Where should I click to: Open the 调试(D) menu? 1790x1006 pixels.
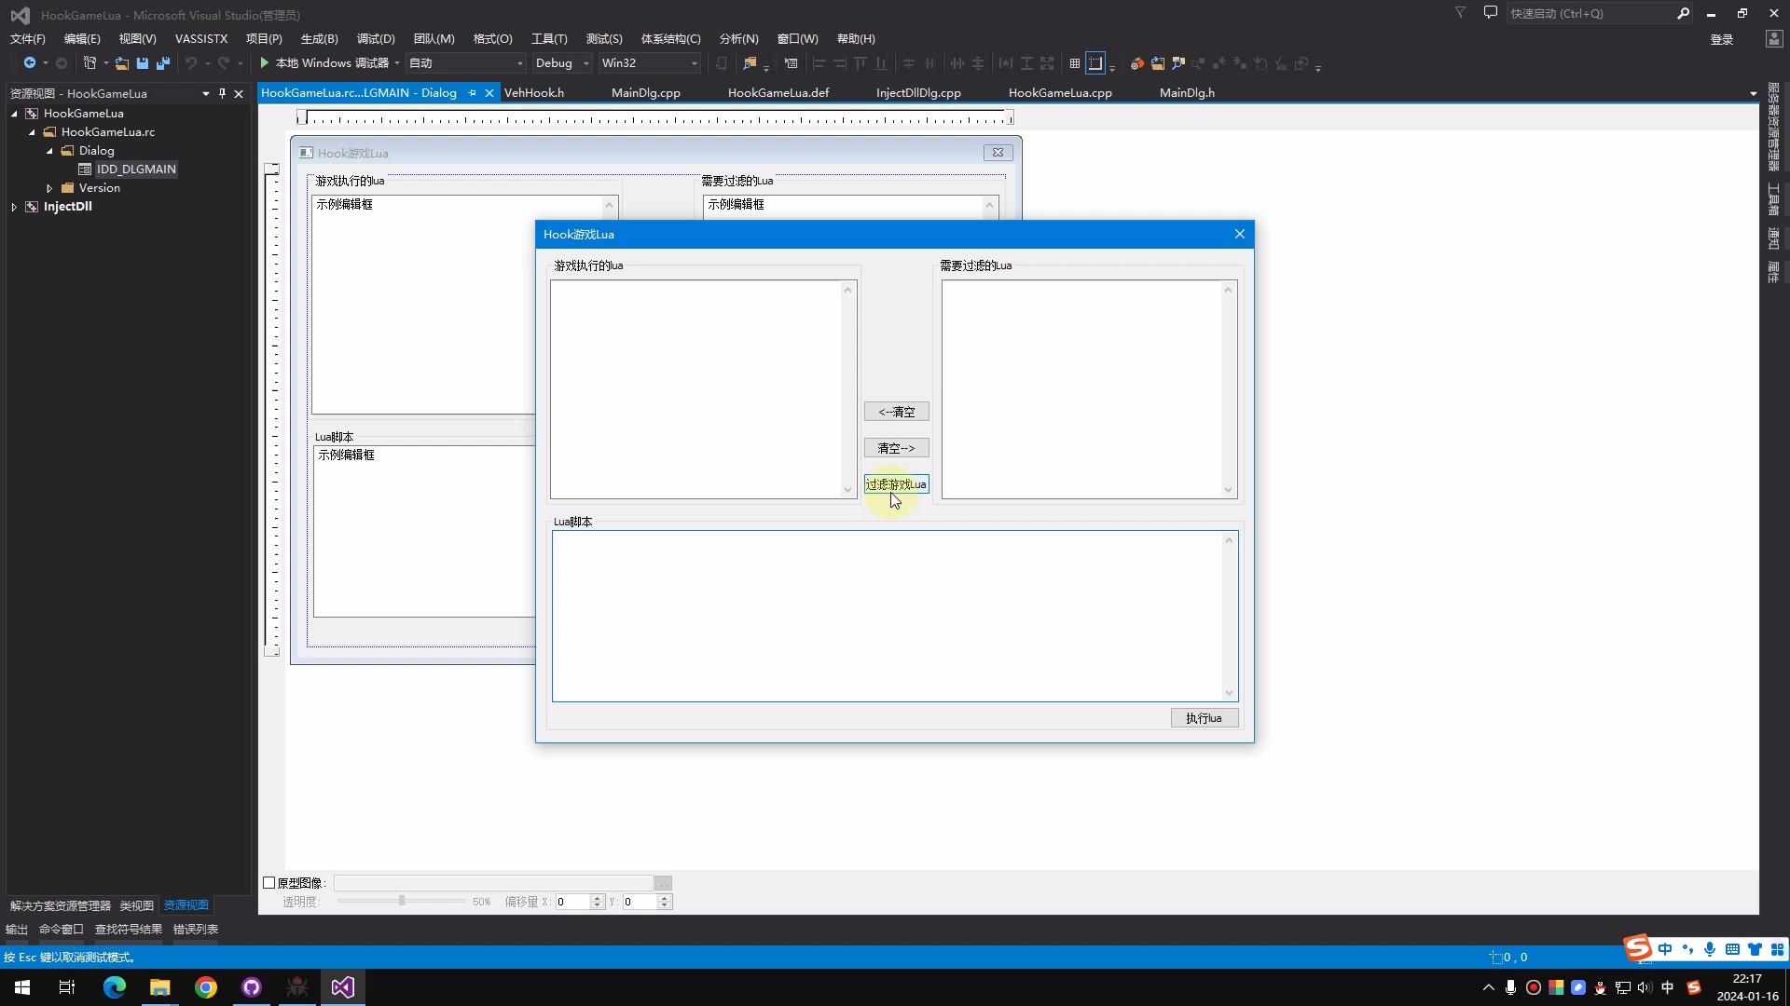376,39
